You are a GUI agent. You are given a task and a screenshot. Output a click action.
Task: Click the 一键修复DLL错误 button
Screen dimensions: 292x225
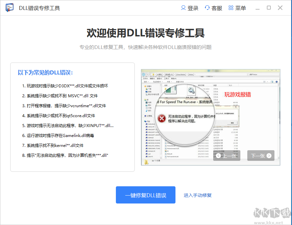(146, 195)
